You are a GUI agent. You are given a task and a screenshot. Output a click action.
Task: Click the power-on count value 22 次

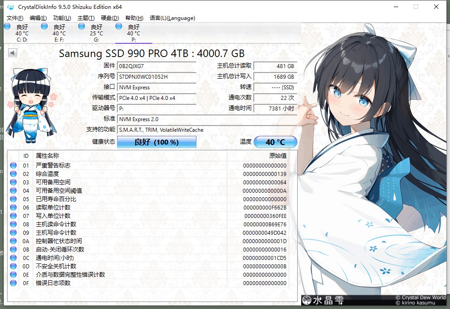275,98
